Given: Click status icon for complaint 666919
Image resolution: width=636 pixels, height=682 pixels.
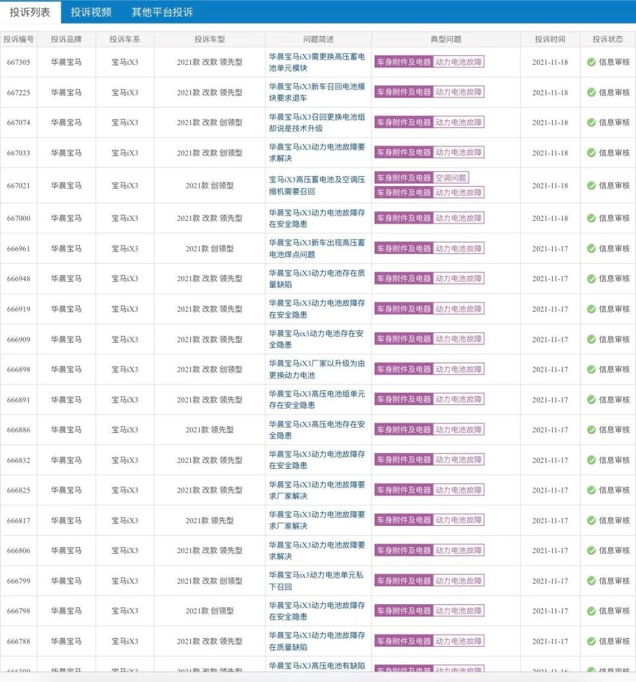Looking at the screenshot, I should point(591,309).
